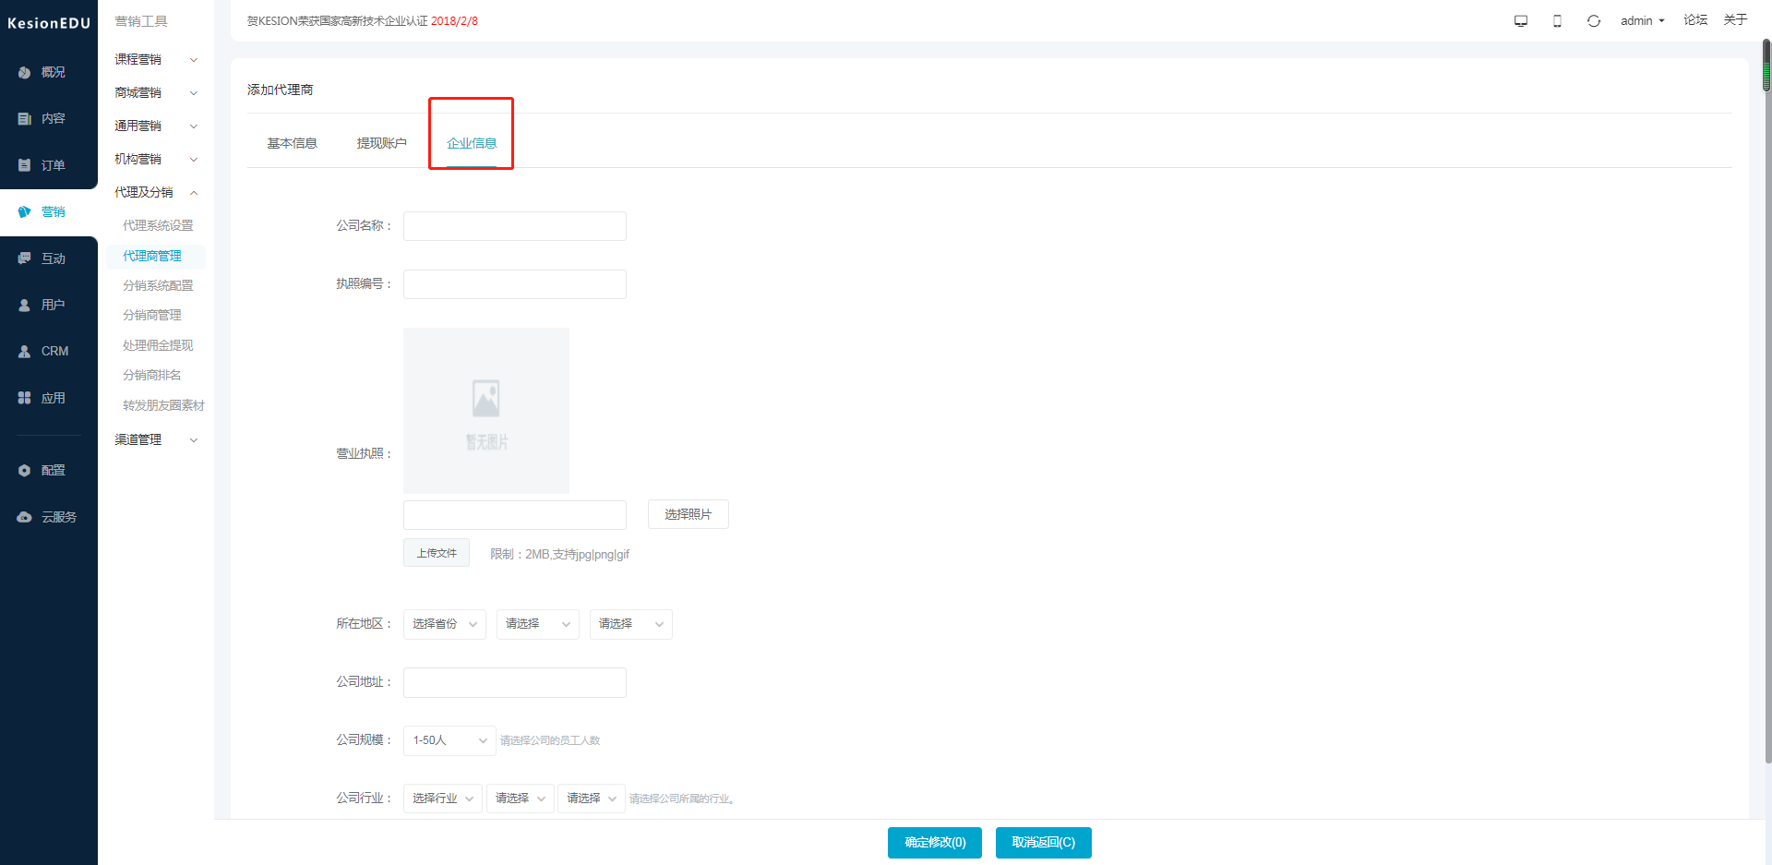This screenshot has width=1772, height=865.
Task: Click the 上传文件 upload button
Action: [437, 553]
